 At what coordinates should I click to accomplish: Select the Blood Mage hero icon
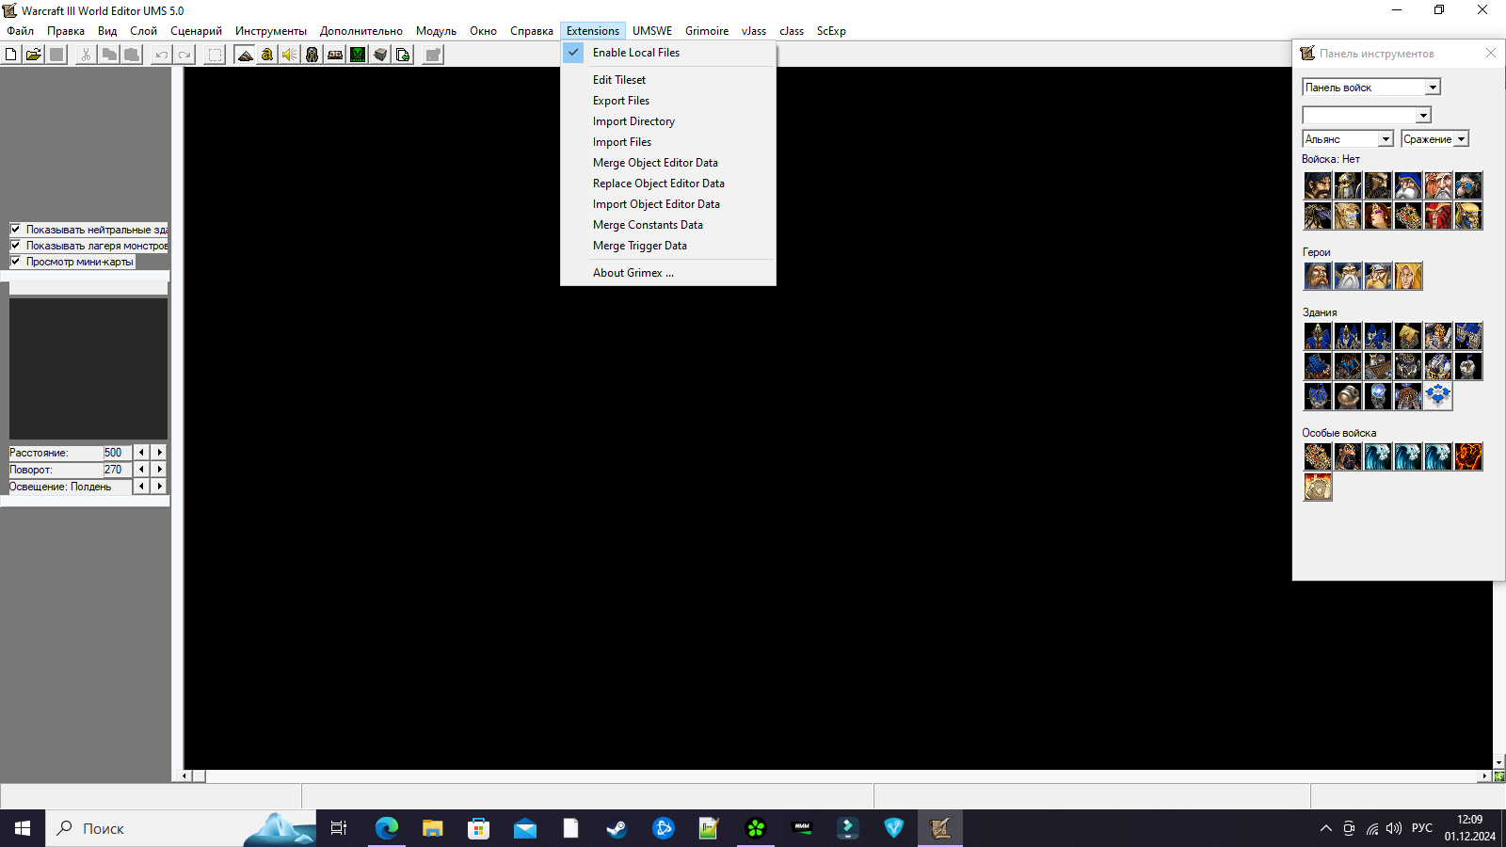[x=1408, y=276]
